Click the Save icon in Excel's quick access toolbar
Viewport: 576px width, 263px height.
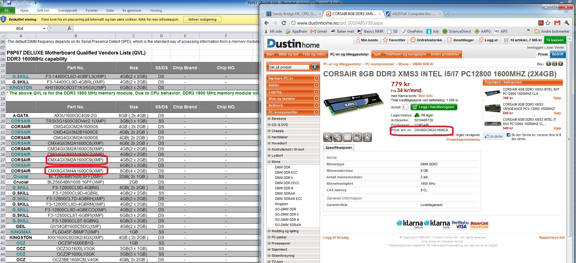(9, 3)
